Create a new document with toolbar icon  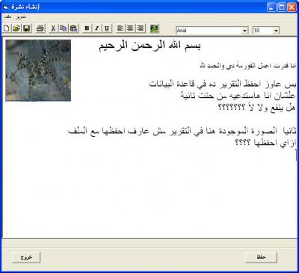tap(7, 28)
